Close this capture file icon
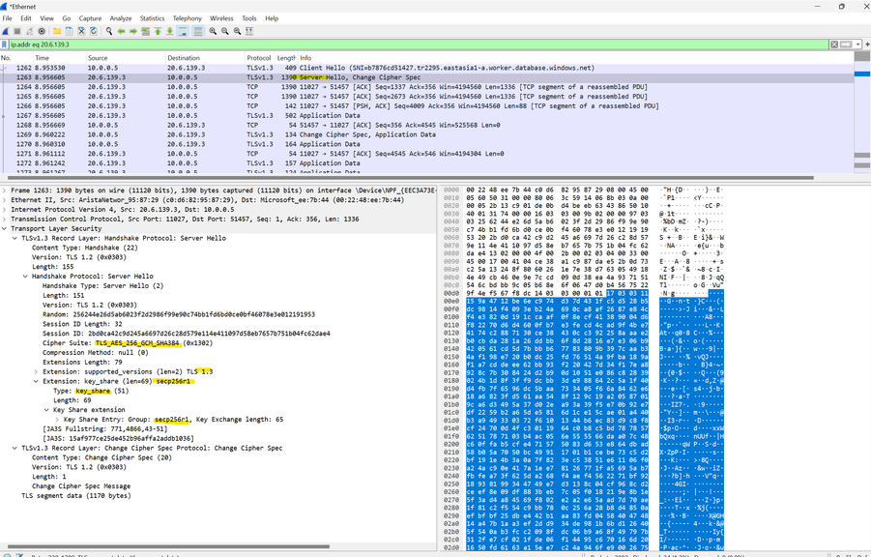 coord(81,31)
